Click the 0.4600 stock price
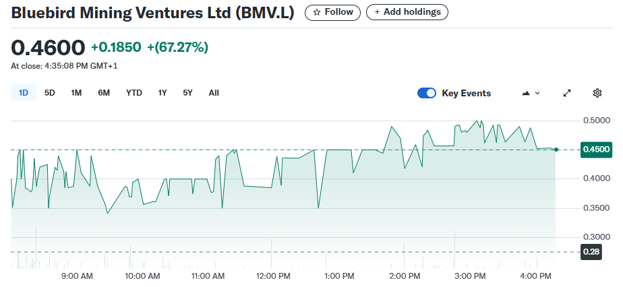The image size is (623, 287). [x=48, y=48]
